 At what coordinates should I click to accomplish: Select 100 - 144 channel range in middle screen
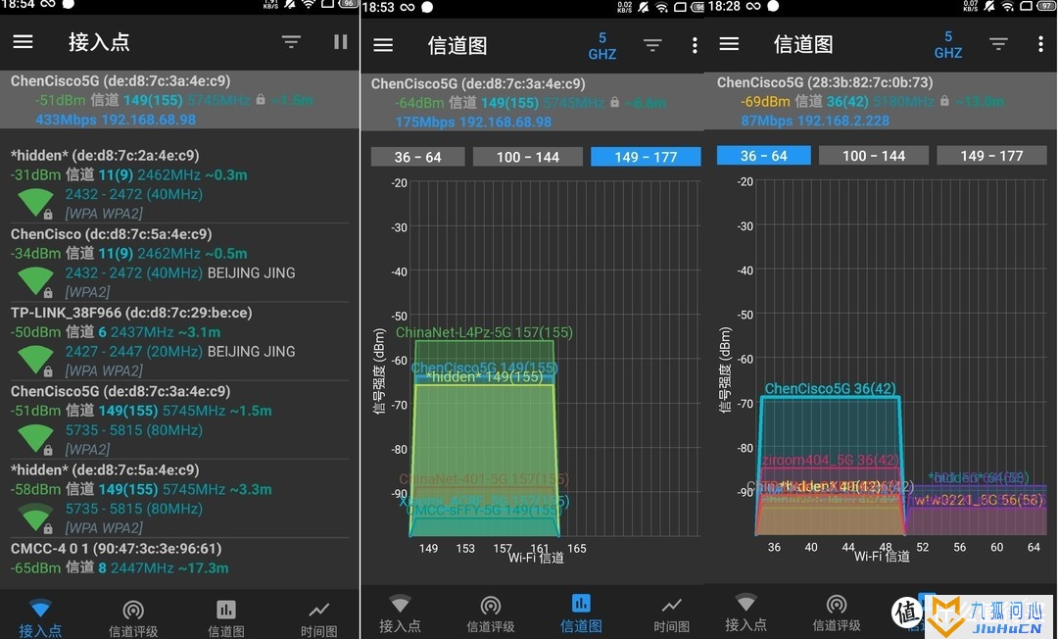[528, 157]
